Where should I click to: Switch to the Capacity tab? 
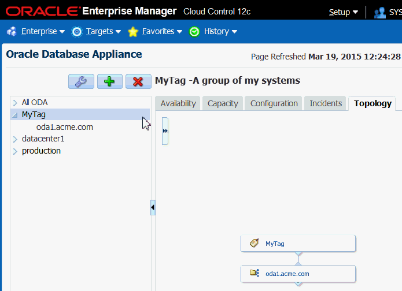pyautogui.click(x=223, y=103)
